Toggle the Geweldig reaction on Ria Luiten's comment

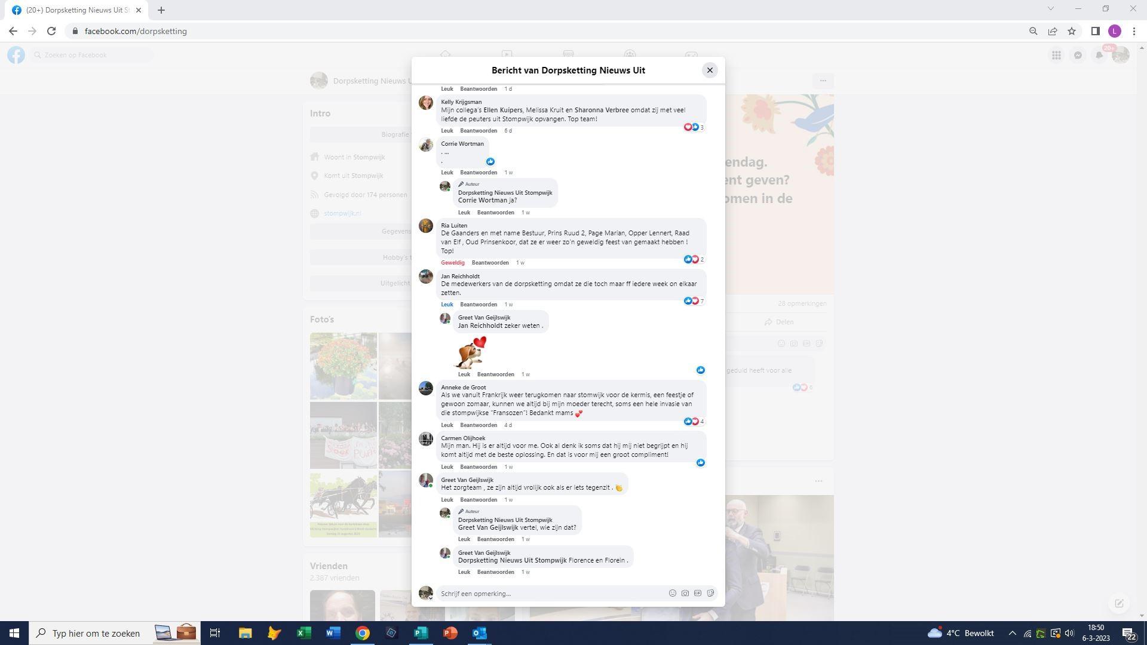tap(452, 263)
